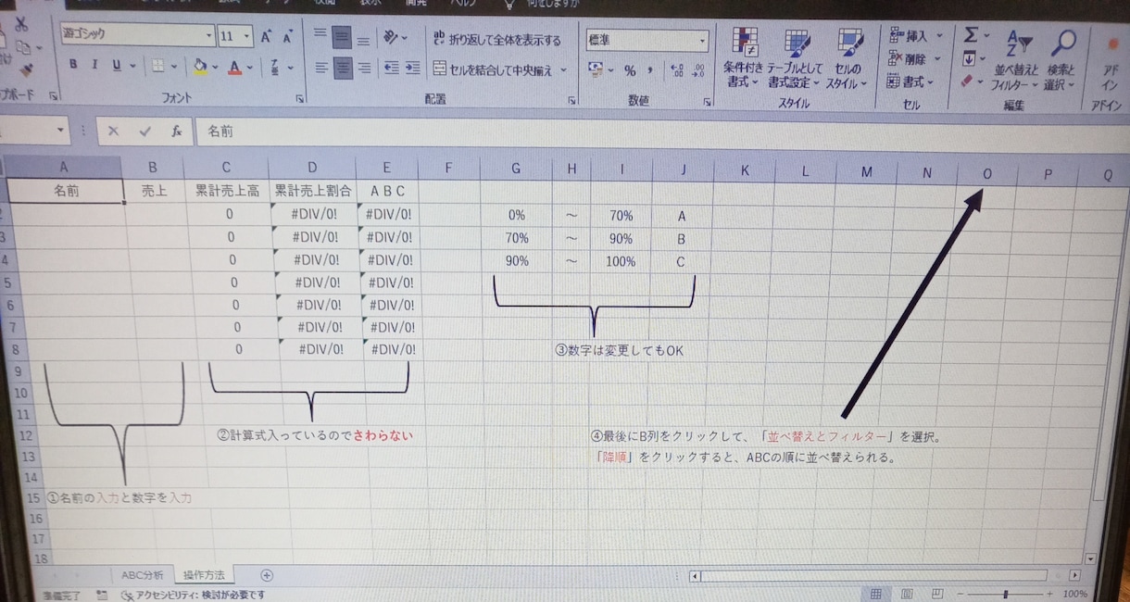The height and width of the screenshot is (602, 1130).
Task: Apply the red font color A
Action: (234, 66)
